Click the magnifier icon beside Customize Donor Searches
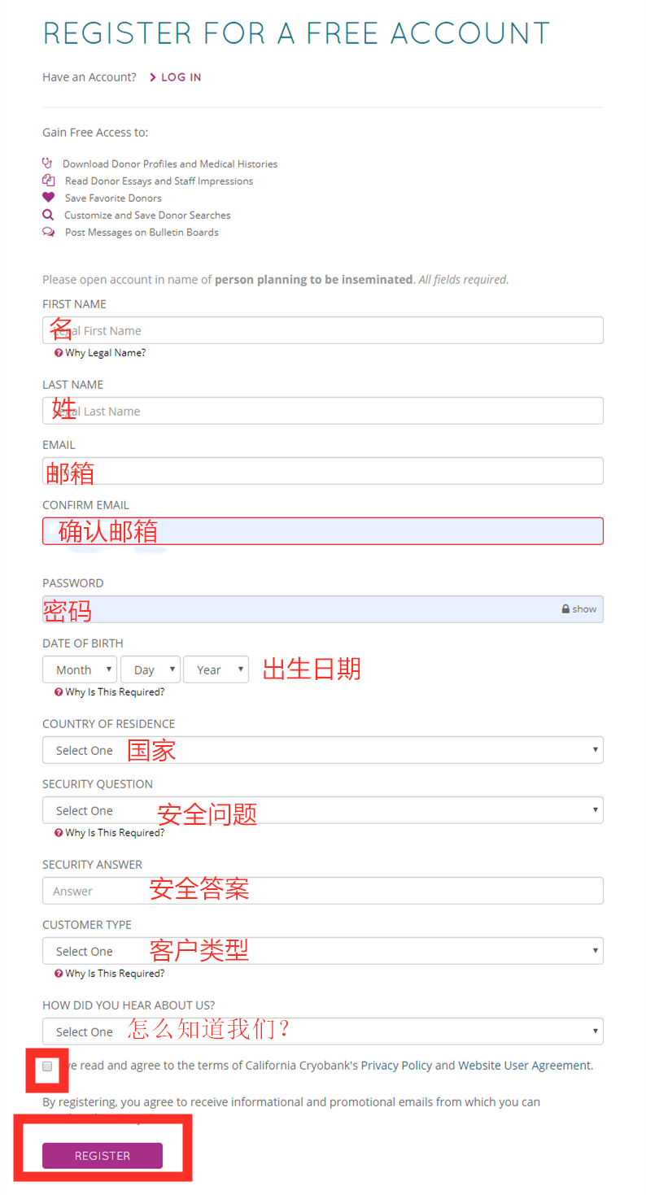The image size is (646, 1195). [48, 215]
